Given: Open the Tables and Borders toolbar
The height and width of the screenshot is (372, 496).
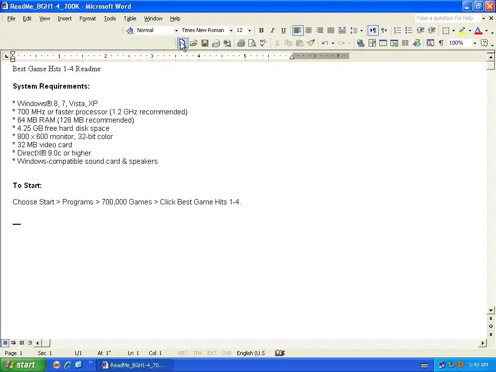Looking at the screenshot, I should pyautogui.click(x=372, y=43).
